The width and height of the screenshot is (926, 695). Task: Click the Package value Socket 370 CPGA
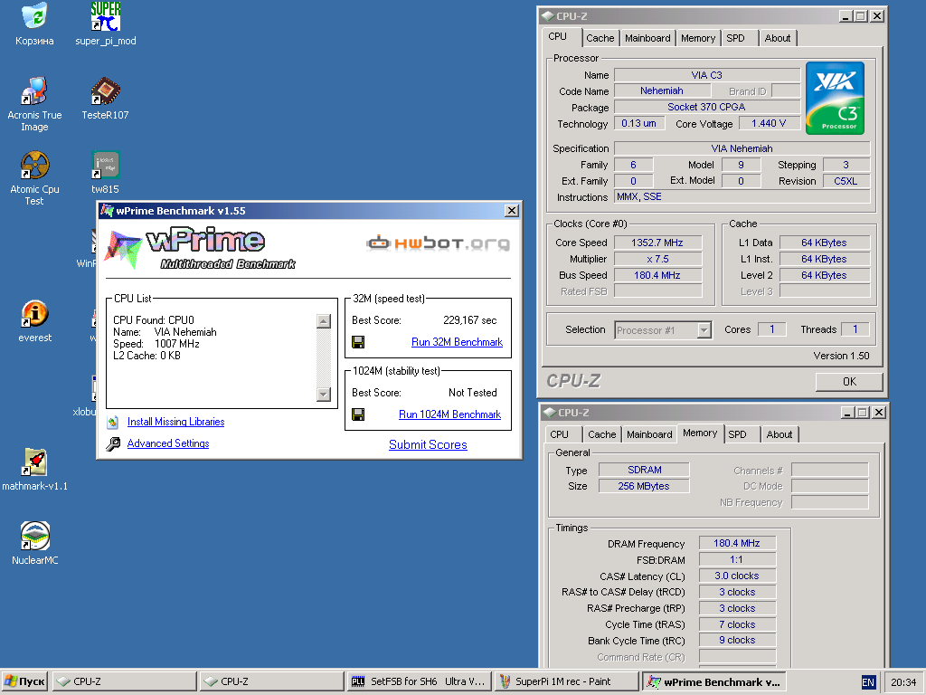[707, 107]
